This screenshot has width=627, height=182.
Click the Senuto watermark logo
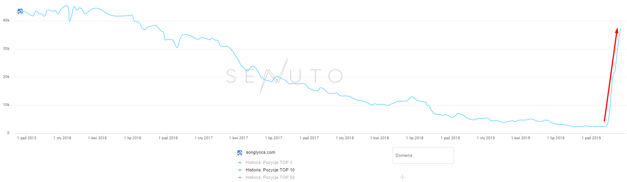pos(284,76)
